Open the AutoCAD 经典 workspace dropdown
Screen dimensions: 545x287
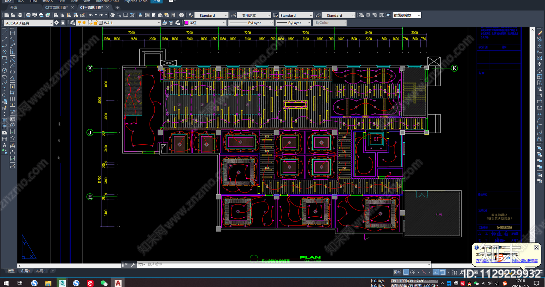coord(29,23)
